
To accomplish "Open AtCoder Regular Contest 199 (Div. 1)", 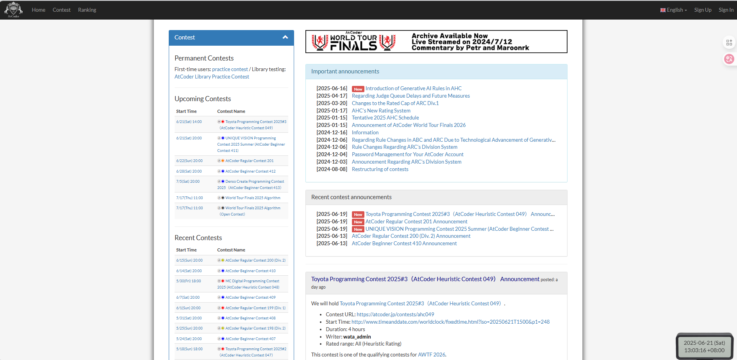I will 255,308.
